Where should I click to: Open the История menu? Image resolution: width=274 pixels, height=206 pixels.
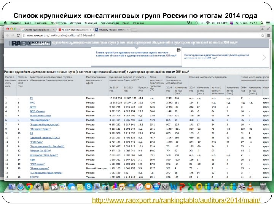75,23
